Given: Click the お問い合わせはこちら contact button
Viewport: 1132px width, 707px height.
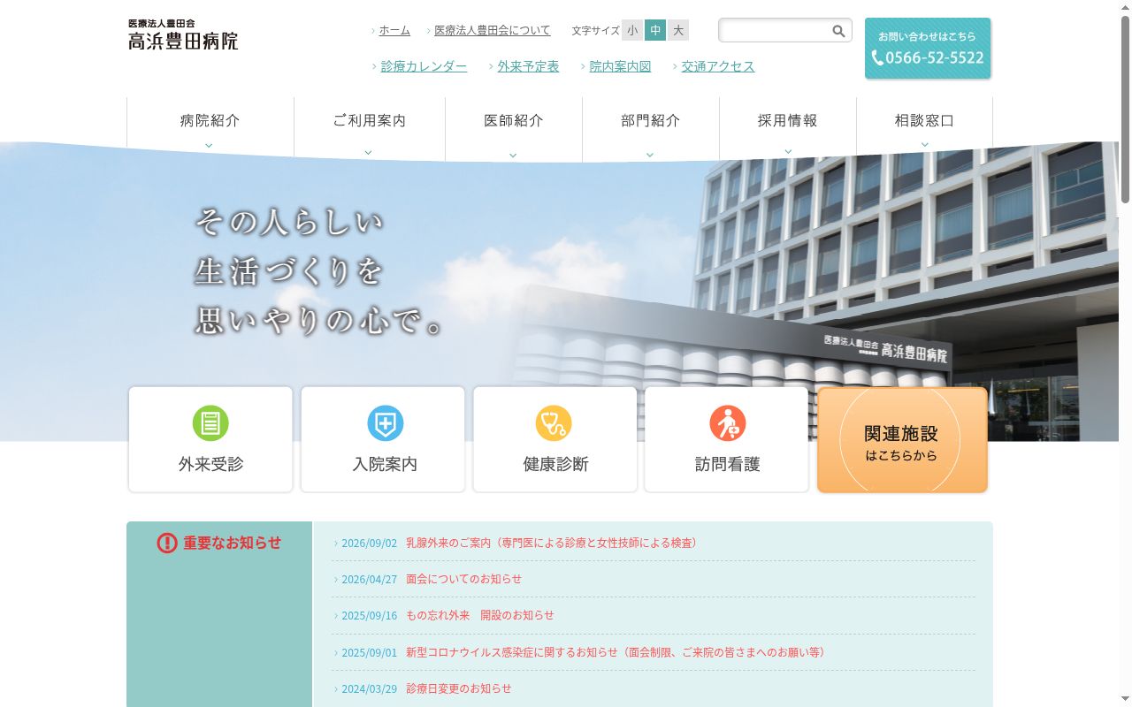Looking at the screenshot, I should [x=928, y=49].
